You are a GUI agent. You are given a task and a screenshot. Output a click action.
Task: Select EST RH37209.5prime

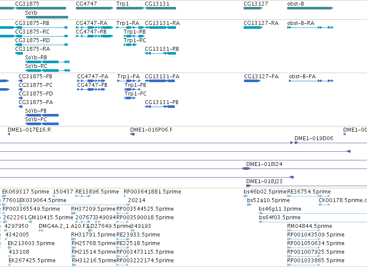(x=74, y=213)
